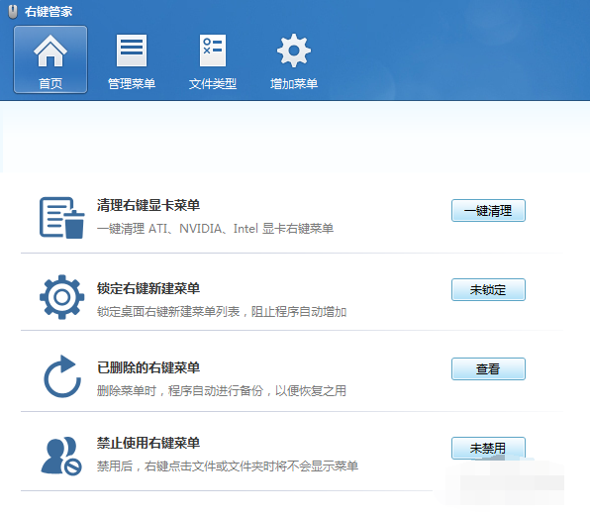This screenshot has width=590, height=516.
Task: Click the 右键管家 title text
Action: (49, 12)
